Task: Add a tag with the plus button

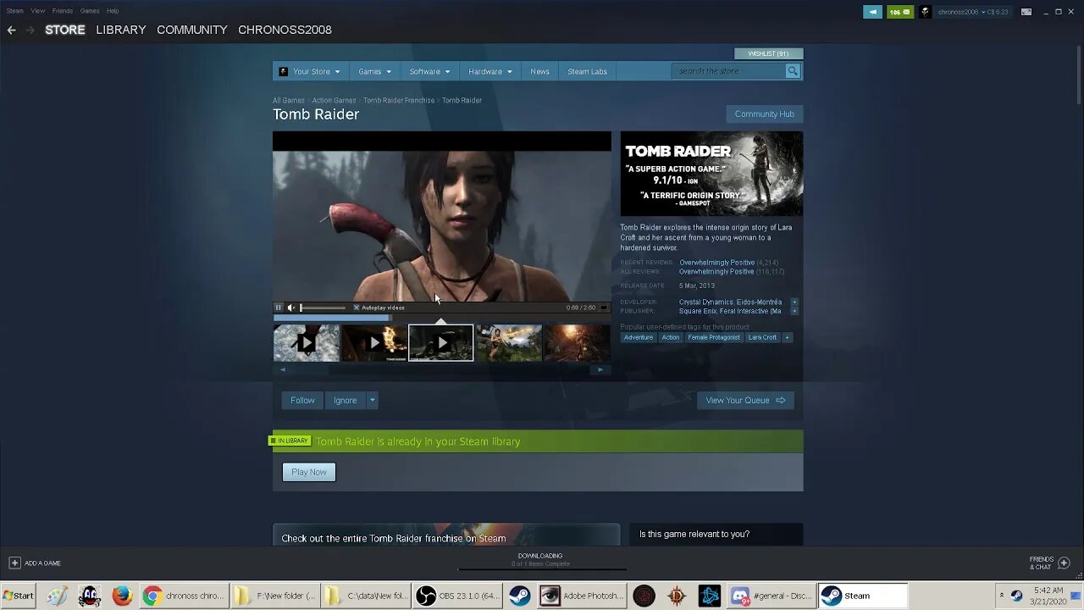Action: (x=787, y=337)
